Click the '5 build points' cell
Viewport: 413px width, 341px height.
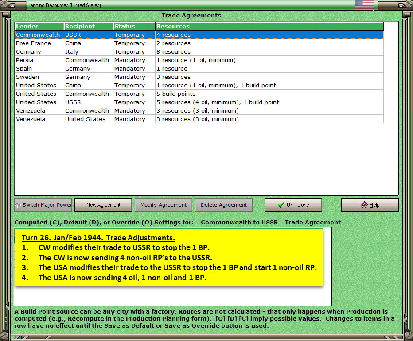click(x=269, y=94)
